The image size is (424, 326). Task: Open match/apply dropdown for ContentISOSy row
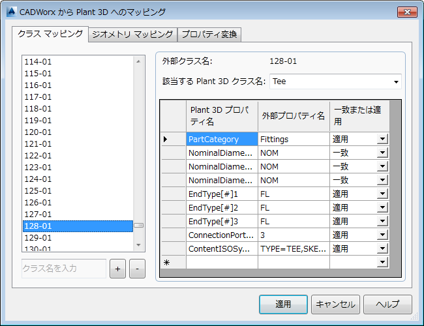tap(382, 248)
